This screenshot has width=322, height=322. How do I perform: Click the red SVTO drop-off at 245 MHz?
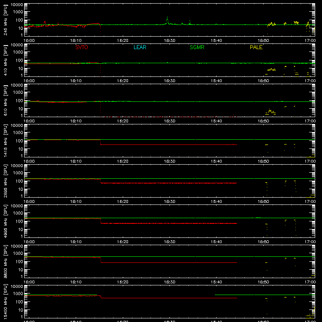point(100,29)
